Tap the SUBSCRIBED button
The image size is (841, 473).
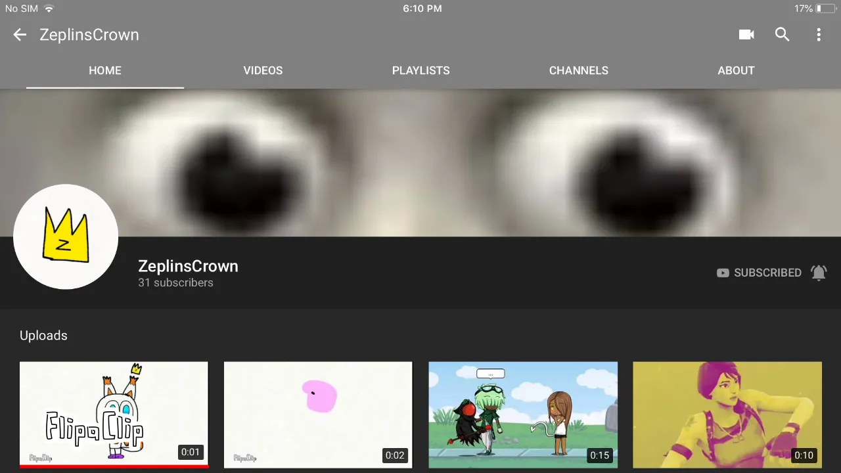click(759, 273)
